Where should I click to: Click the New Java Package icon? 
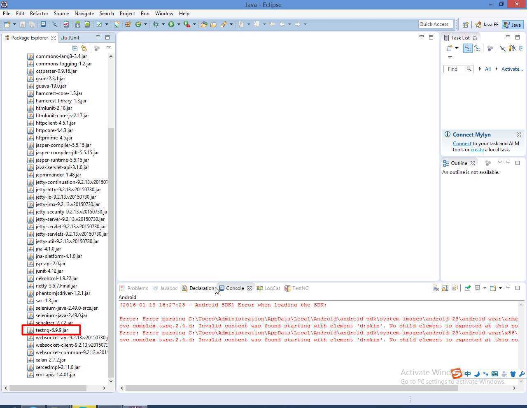(x=128, y=24)
